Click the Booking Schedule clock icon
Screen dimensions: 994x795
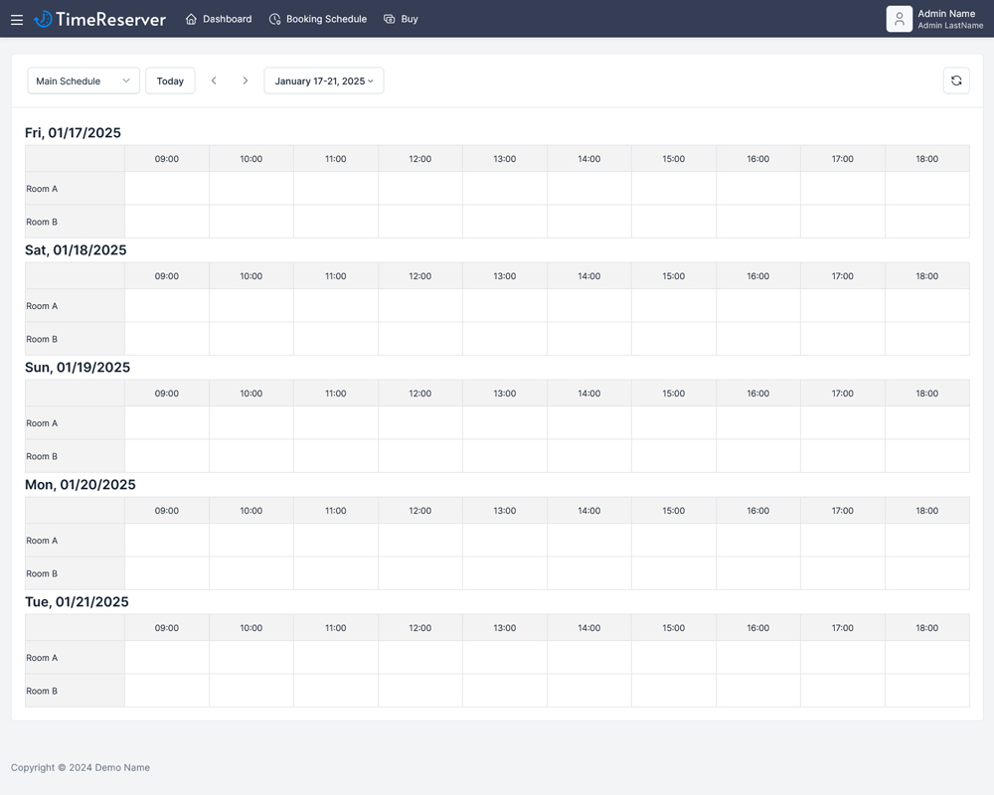click(x=275, y=19)
